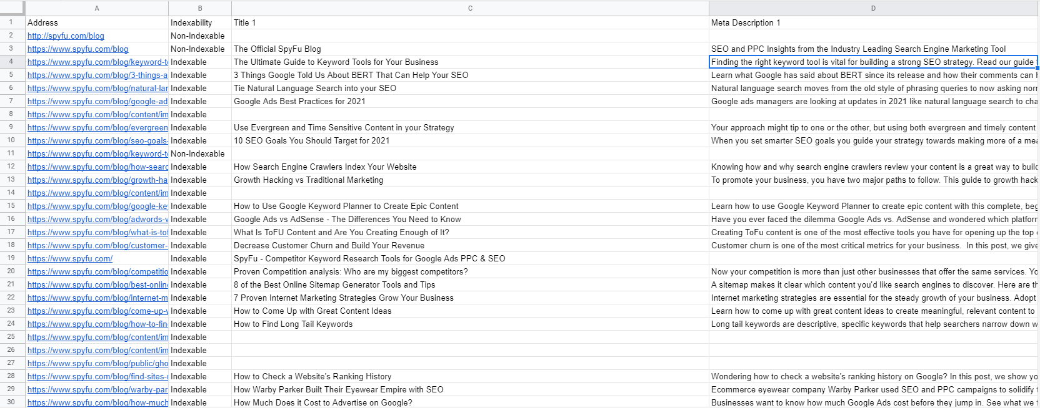This screenshot has width=1040, height=408.
Task: Open the blog/growth-ha link
Action: 97,180
